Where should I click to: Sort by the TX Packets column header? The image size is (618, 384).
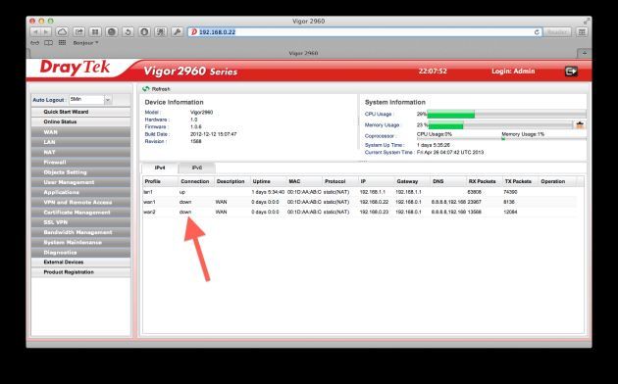click(520, 181)
